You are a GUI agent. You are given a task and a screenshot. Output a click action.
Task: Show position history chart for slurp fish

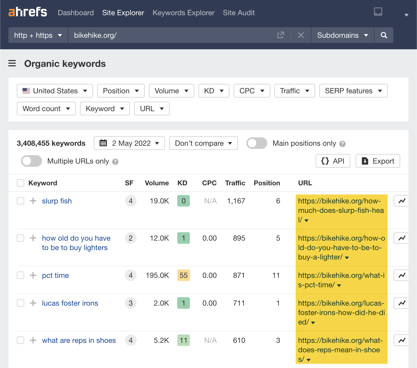[402, 201]
